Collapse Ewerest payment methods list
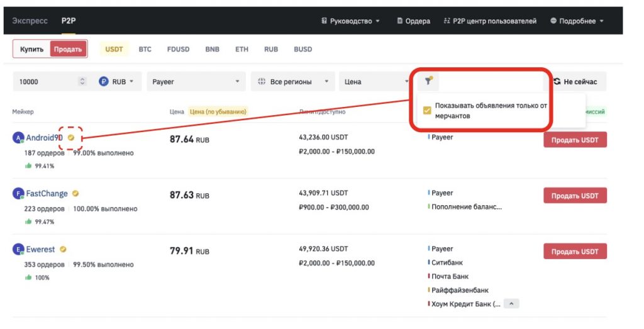The height and width of the screenshot is (329, 644). [x=511, y=304]
